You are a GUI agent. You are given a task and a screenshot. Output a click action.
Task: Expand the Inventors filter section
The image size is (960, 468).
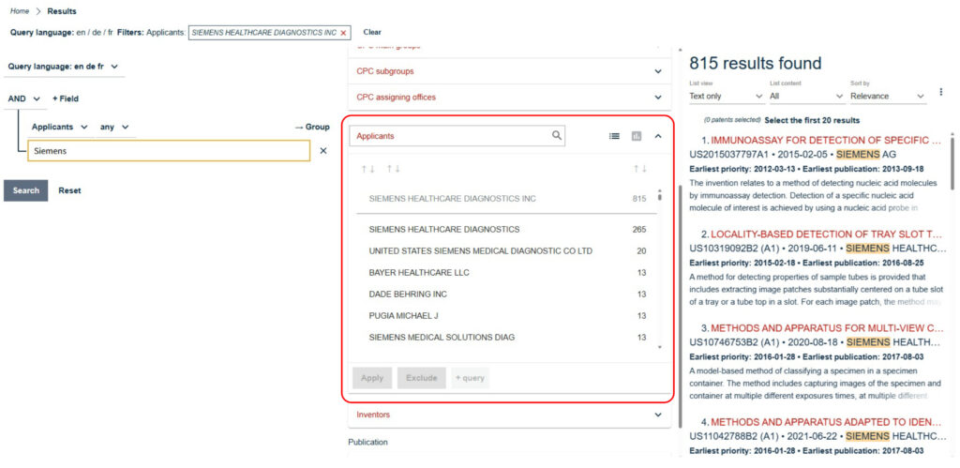coord(506,415)
